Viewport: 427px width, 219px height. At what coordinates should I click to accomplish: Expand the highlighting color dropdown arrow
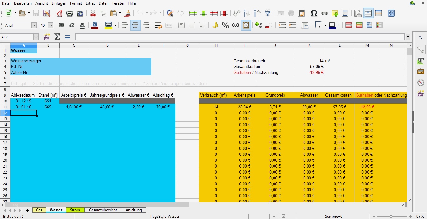pos(115,25)
